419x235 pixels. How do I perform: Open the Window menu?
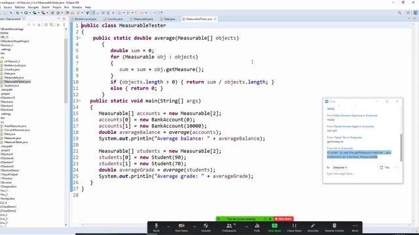pyautogui.click(x=77, y=7)
